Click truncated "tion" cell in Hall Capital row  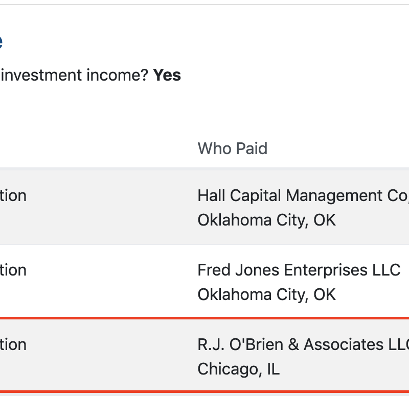(x=13, y=195)
